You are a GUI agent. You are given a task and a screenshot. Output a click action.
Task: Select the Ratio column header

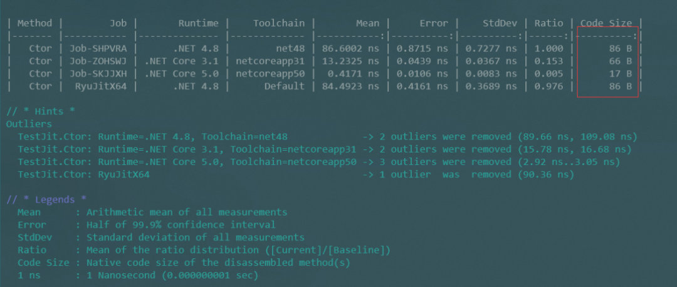pos(548,23)
